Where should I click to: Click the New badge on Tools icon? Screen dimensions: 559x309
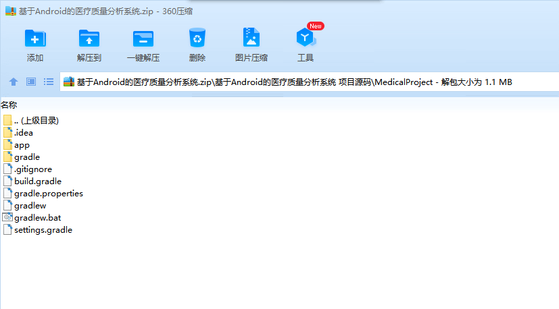pyautogui.click(x=316, y=26)
